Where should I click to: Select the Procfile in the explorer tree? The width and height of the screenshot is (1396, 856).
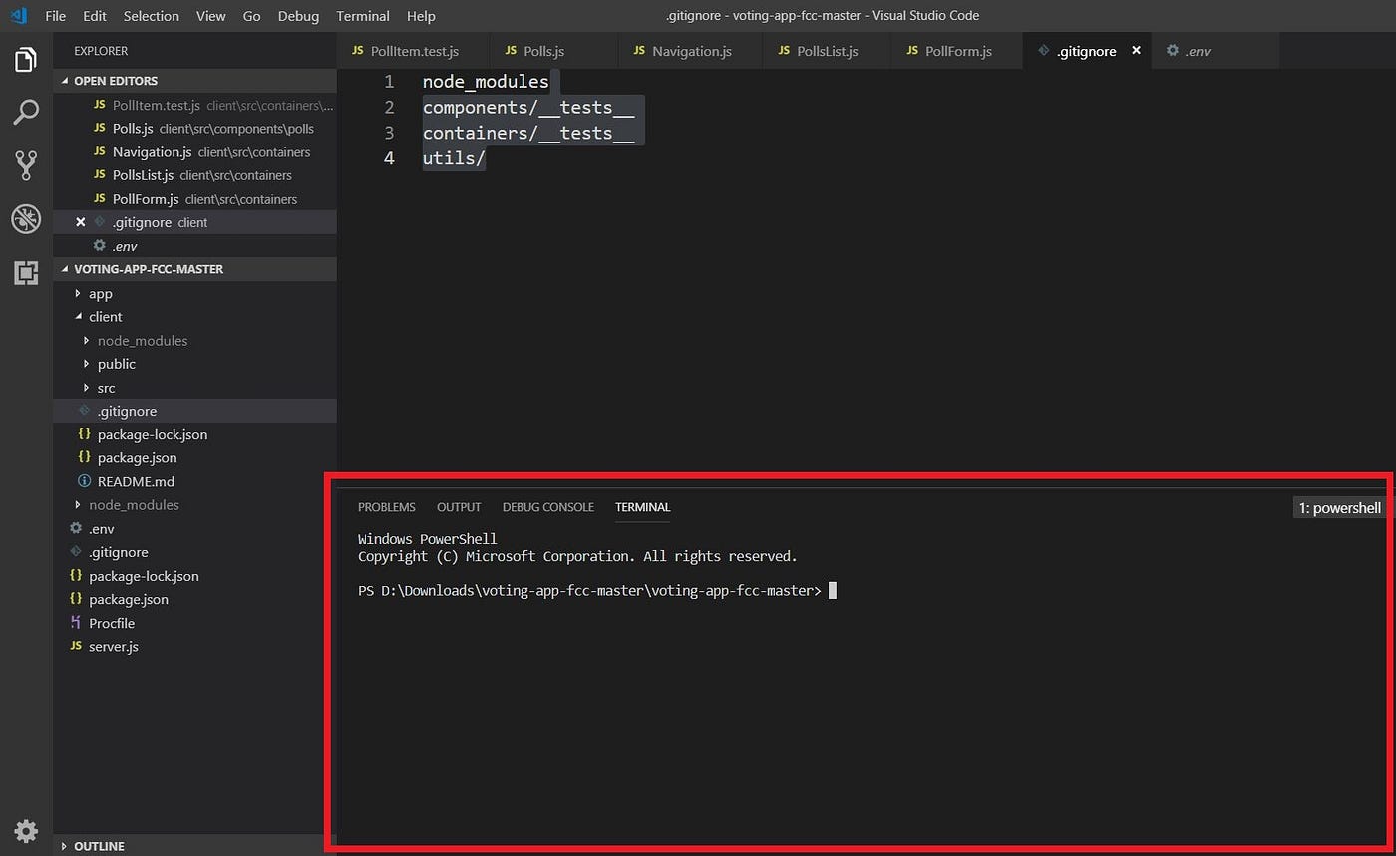pos(111,623)
